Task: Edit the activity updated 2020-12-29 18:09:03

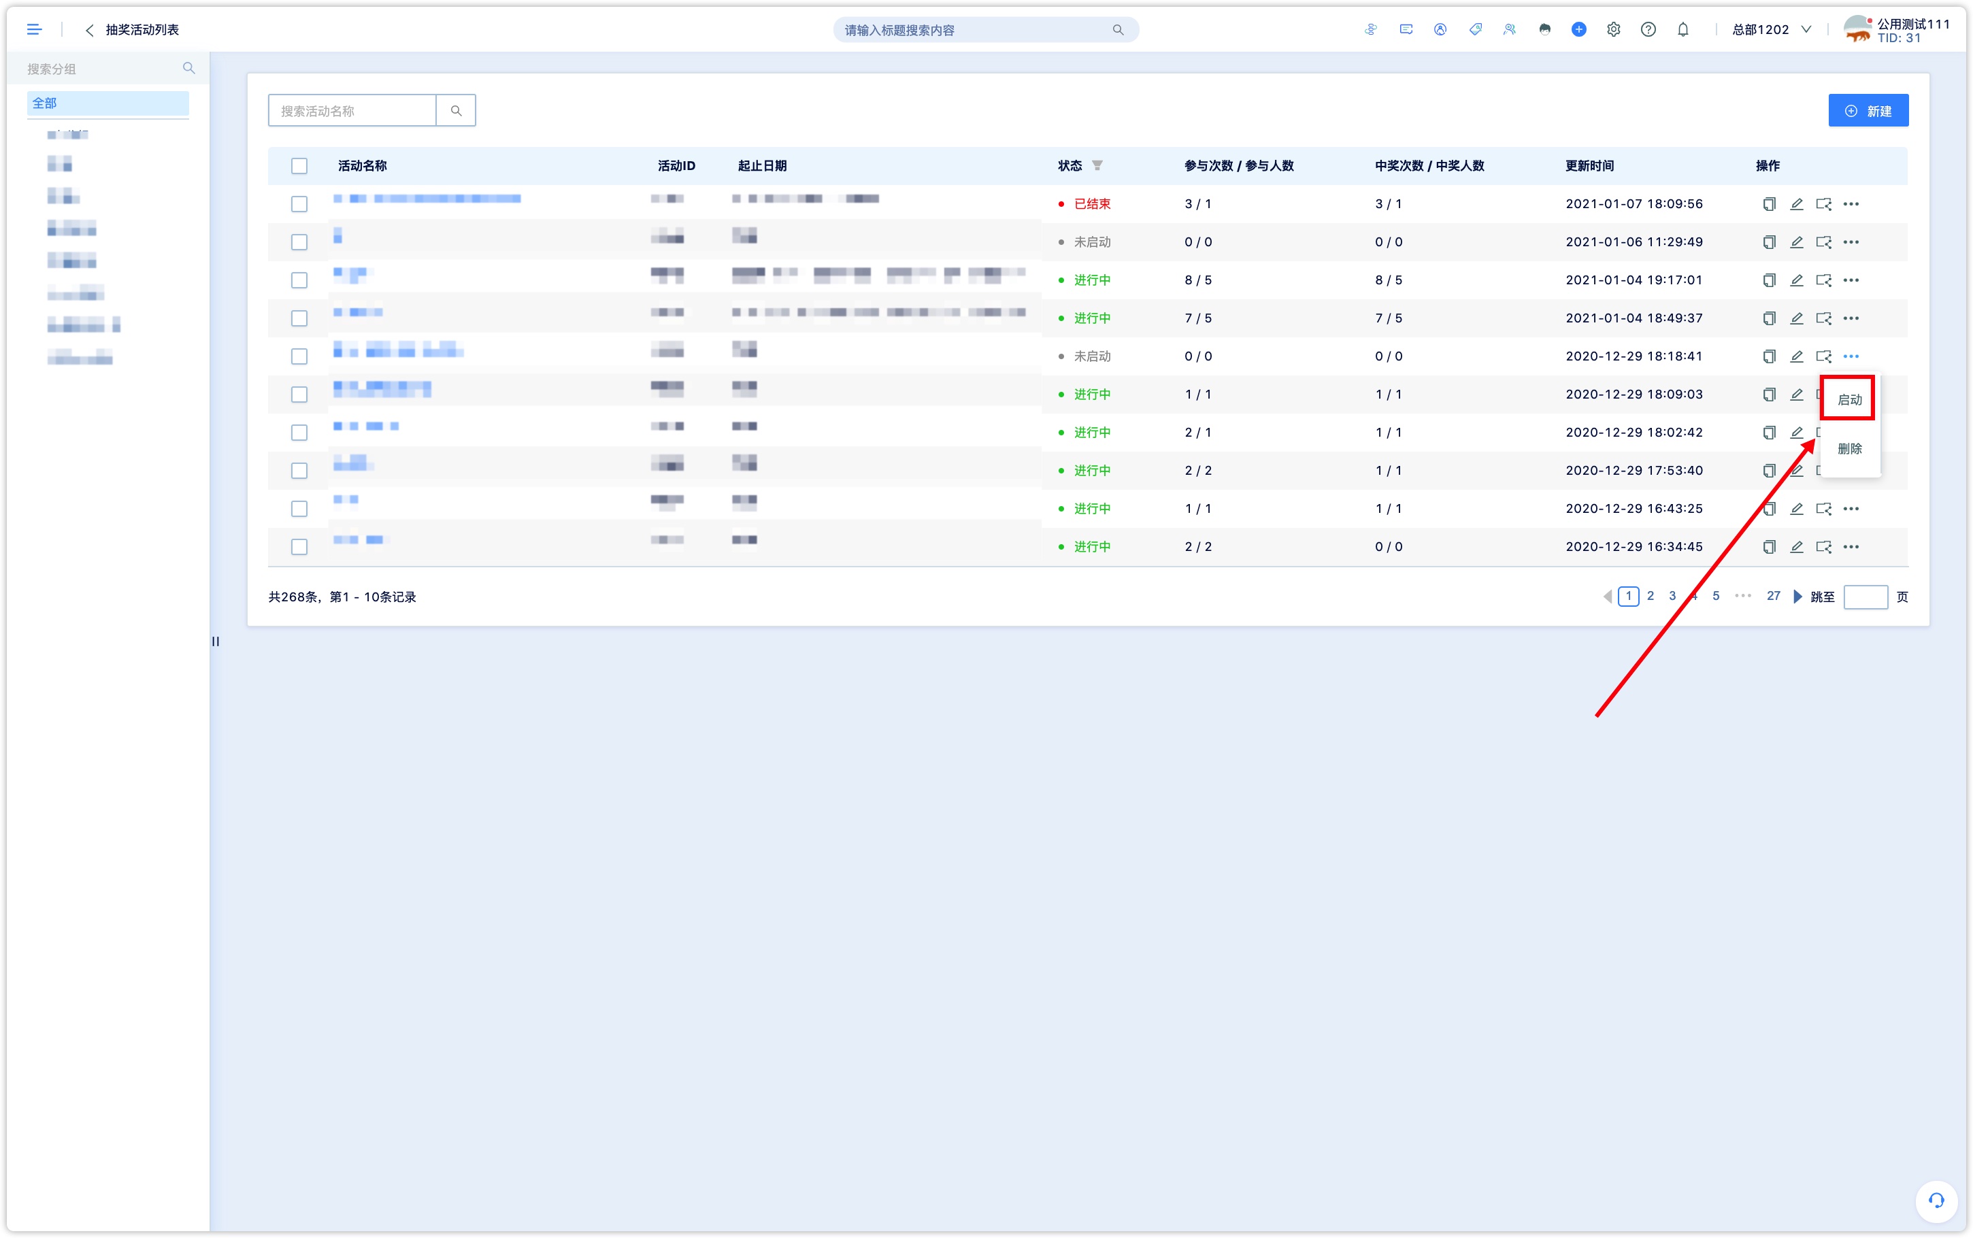Action: 1796,395
